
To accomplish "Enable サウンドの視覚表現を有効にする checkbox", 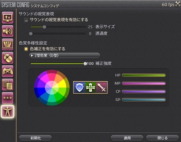I will click(26, 20).
